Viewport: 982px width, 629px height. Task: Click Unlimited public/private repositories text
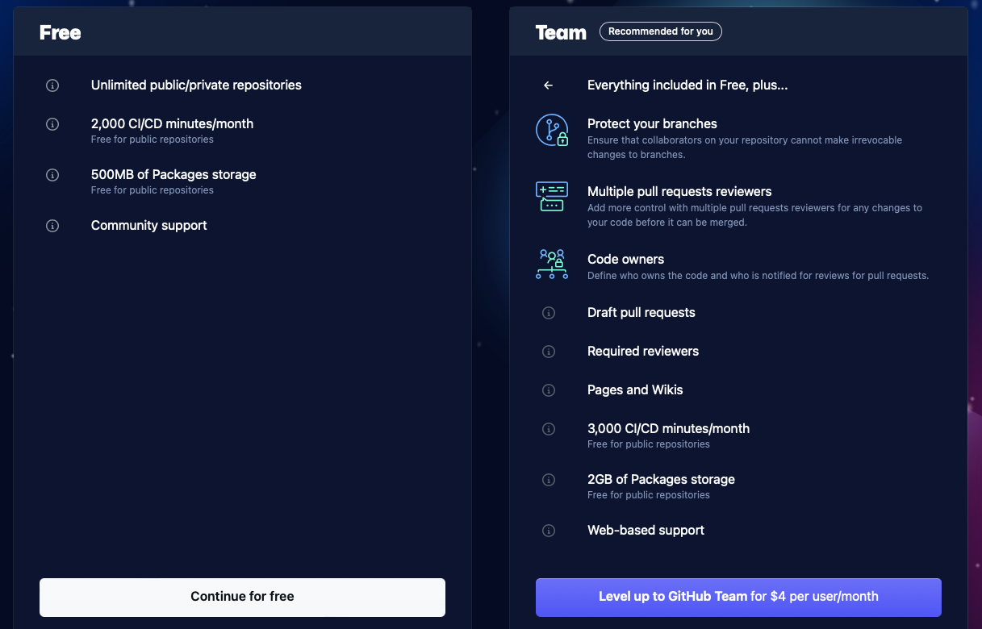coord(196,85)
